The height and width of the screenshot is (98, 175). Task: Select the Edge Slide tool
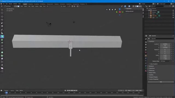tap(2, 62)
